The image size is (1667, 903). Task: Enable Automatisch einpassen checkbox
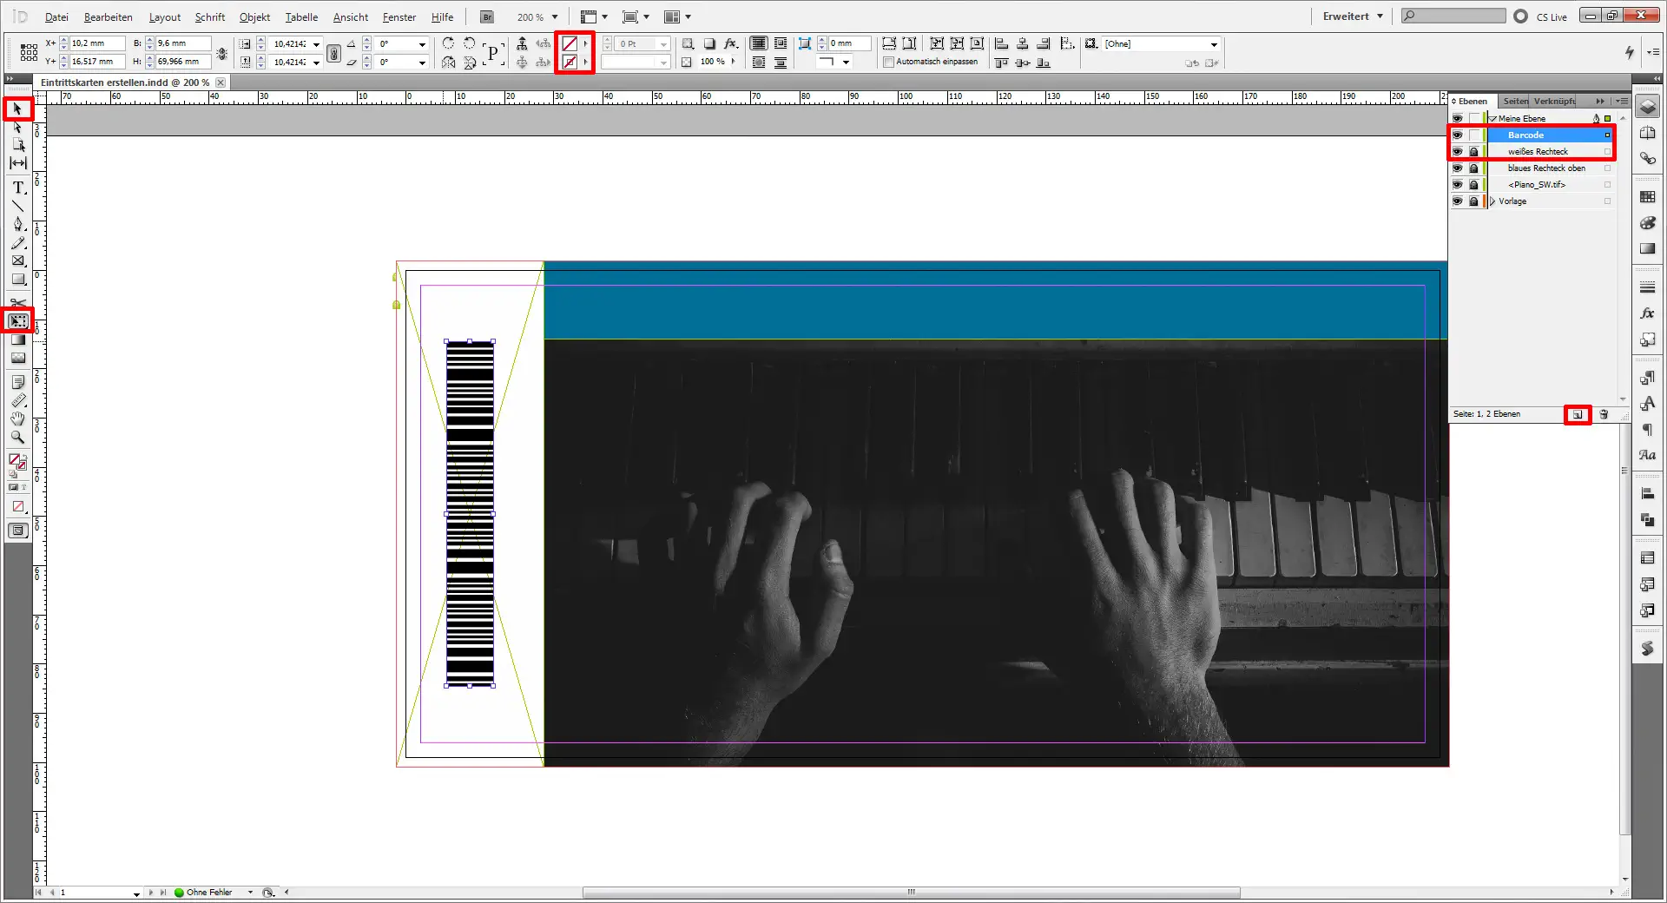[888, 62]
